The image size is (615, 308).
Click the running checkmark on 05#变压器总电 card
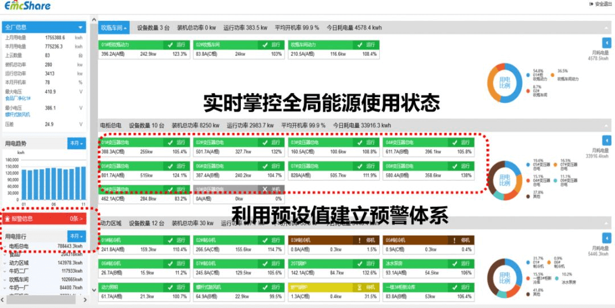pyautogui.click(x=170, y=166)
